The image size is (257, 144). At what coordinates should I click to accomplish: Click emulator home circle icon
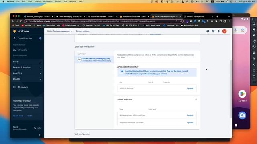(254, 70)
